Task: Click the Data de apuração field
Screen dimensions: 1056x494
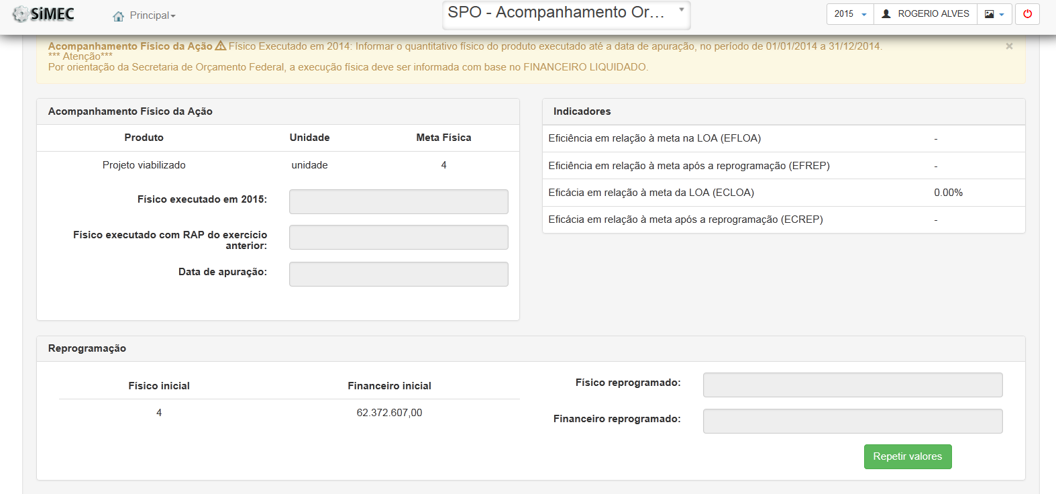Action: pos(399,274)
